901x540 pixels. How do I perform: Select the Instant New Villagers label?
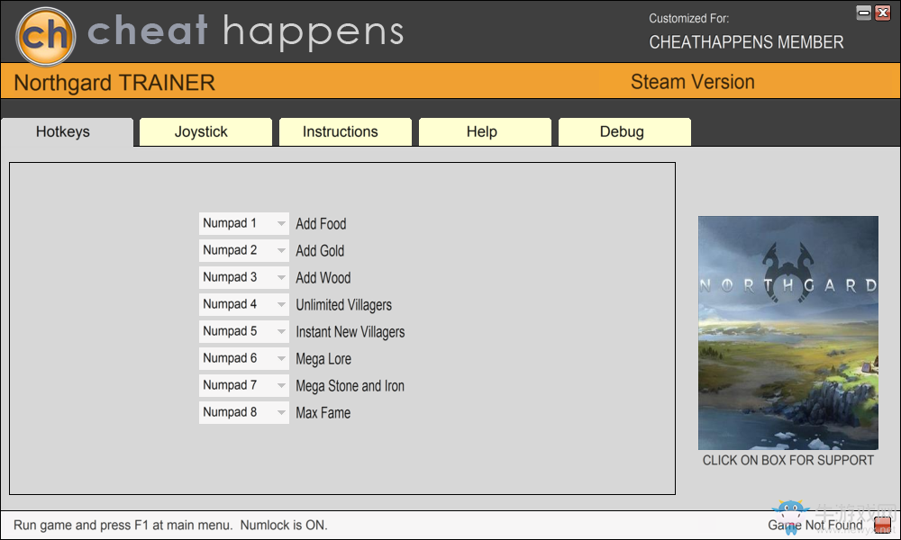(x=350, y=332)
